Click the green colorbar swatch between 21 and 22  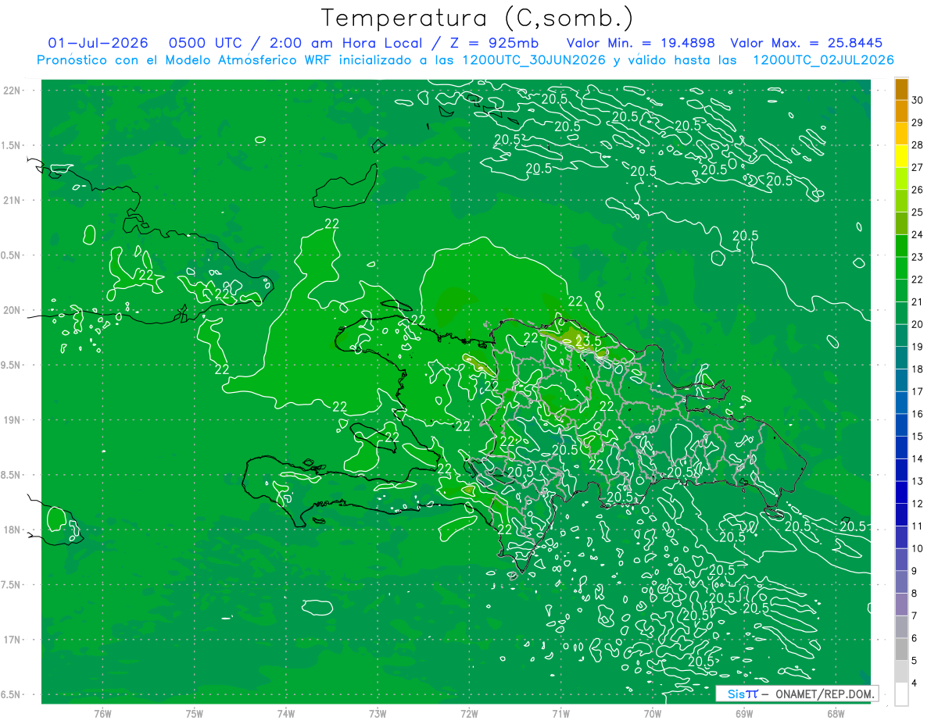(x=901, y=291)
